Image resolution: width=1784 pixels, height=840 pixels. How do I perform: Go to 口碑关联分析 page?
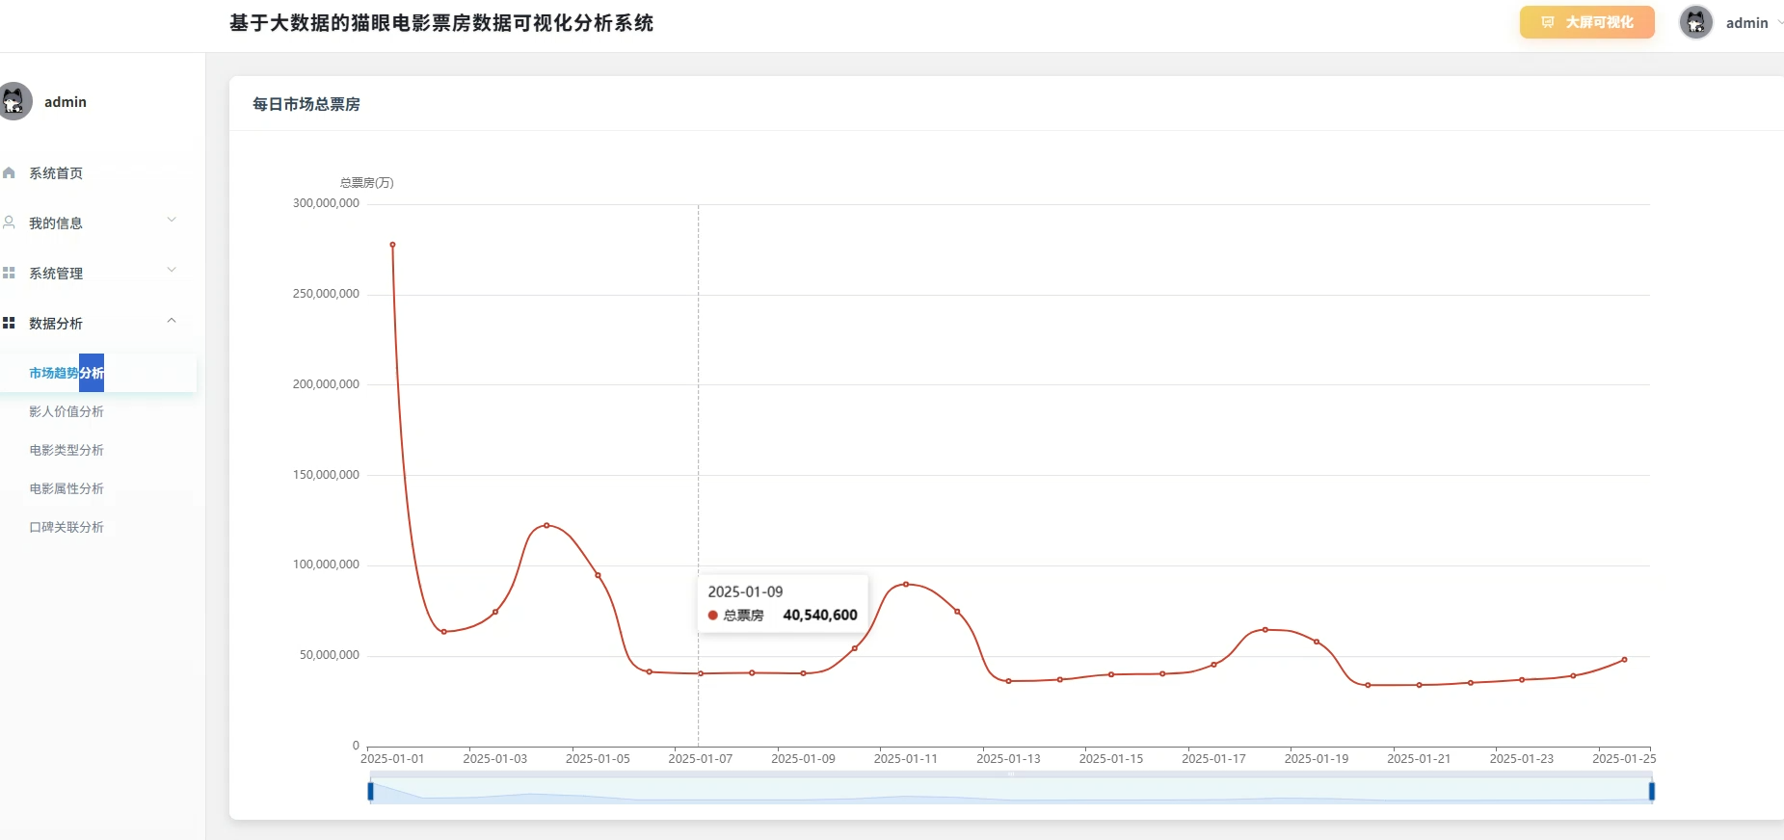tap(67, 528)
